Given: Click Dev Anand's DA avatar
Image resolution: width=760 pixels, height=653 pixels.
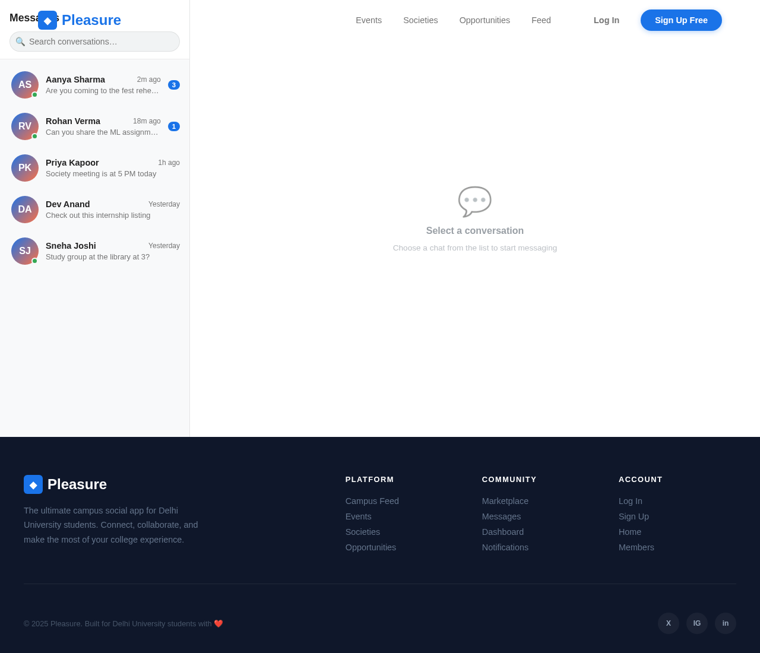Looking at the screenshot, I should click(x=25, y=210).
